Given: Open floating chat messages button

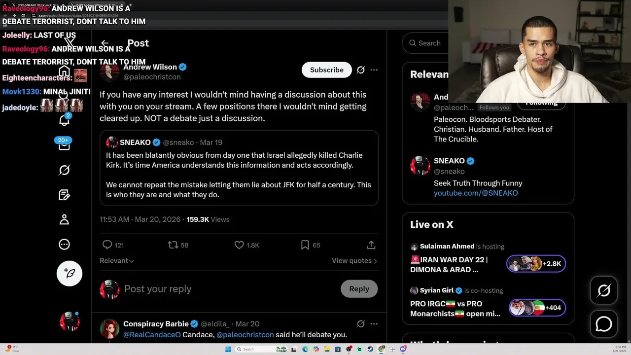Looking at the screenshot, I should [604, 324].
